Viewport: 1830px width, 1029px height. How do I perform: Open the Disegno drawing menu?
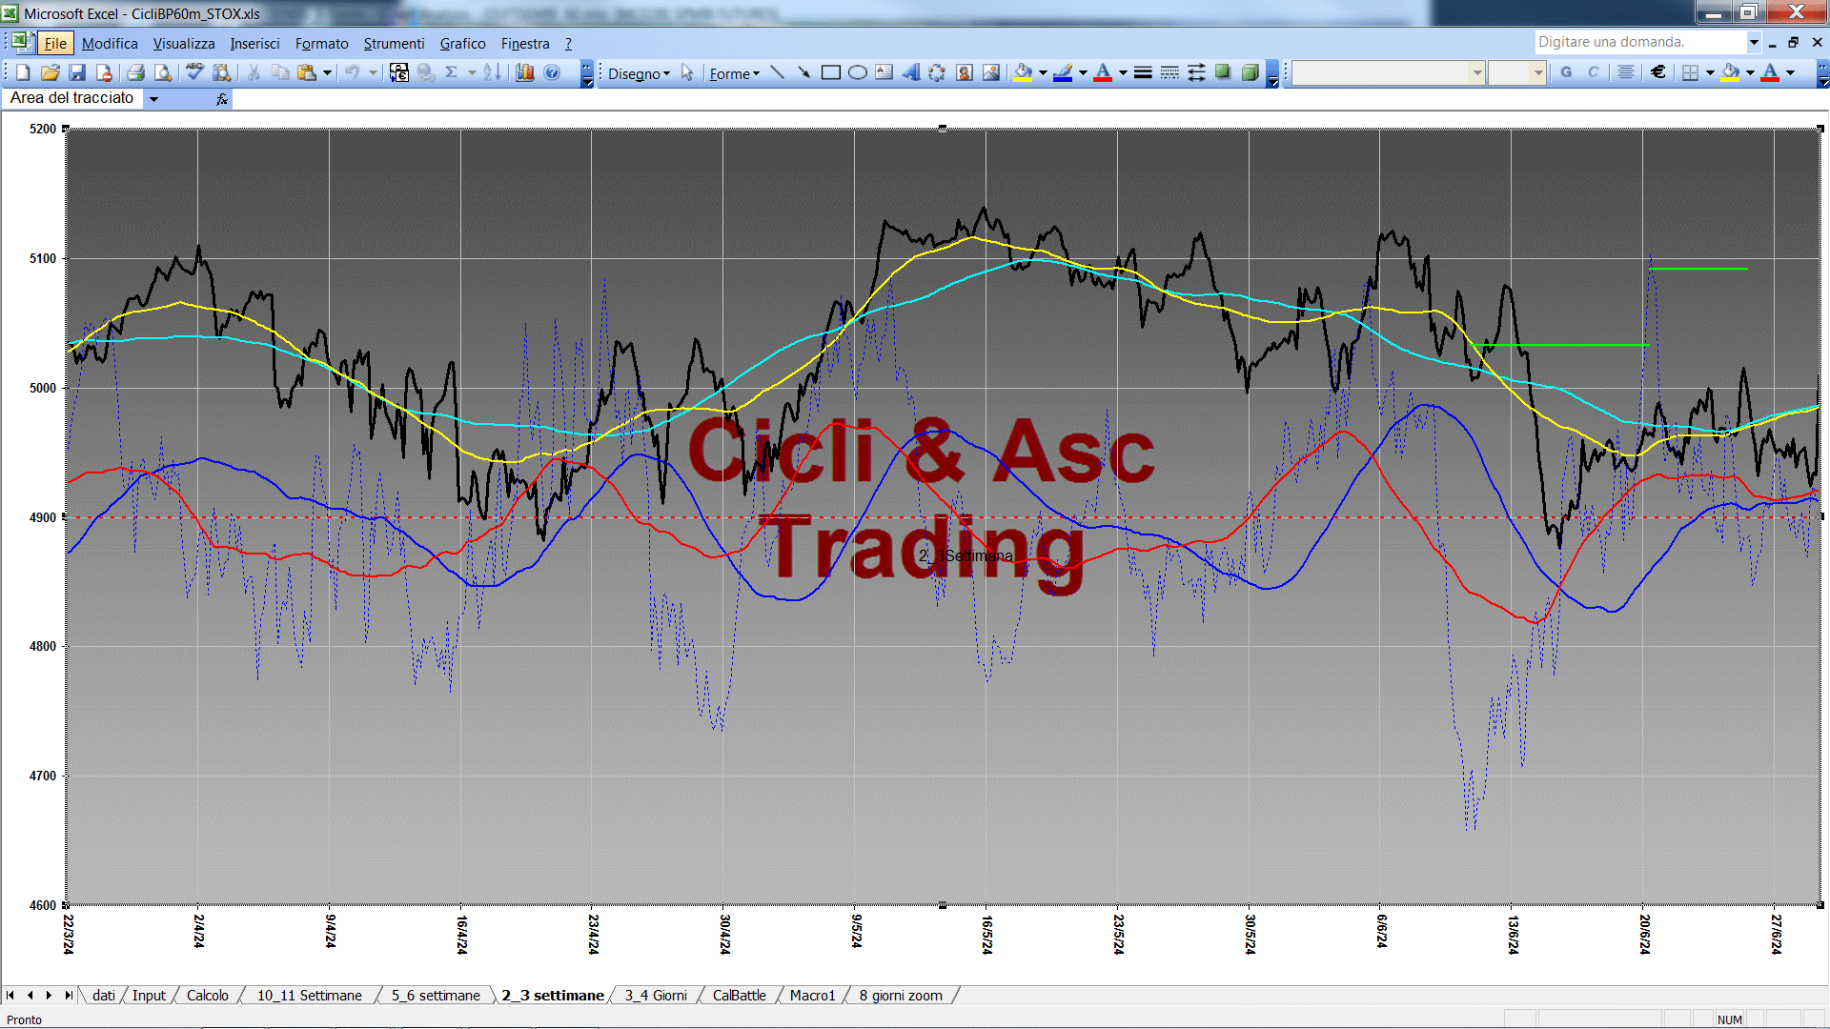(x=639, y=73)
